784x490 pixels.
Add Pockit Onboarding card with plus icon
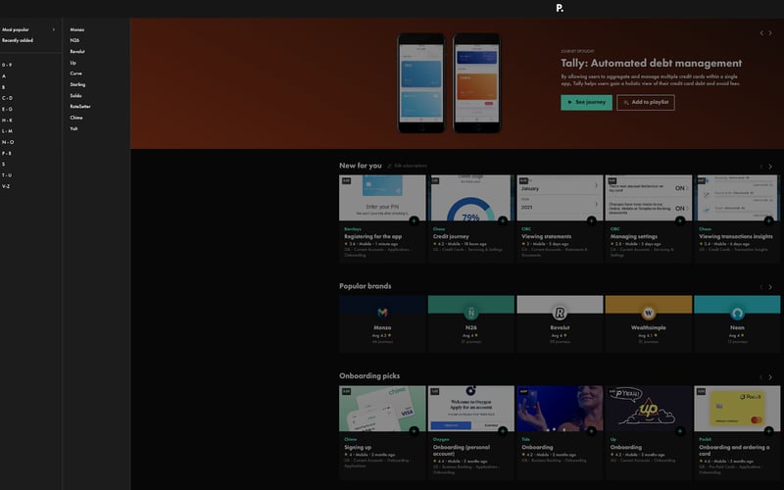[768, 431]
